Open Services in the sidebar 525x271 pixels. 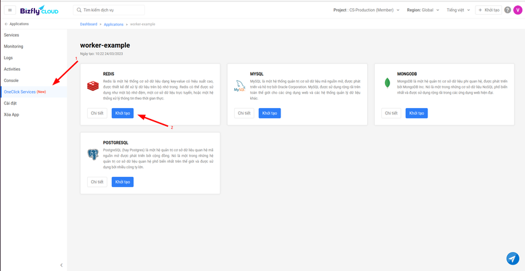34,35
